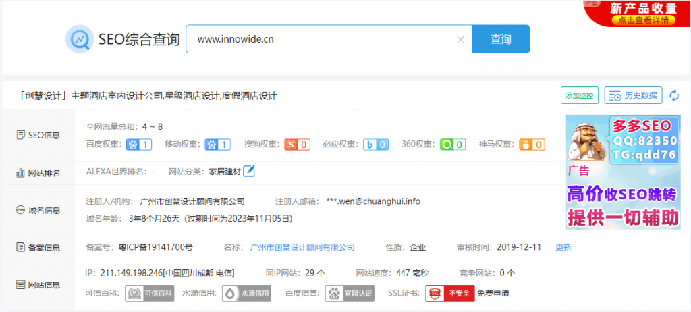This screenshot has width=691, height=312.
Task: Focus the www.innowide.cn search input
Action: pos(329,39)
